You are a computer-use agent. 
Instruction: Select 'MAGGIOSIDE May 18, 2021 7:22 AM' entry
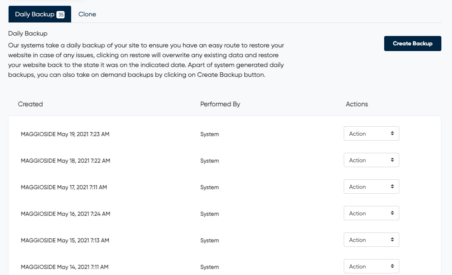tap(65, 161)
